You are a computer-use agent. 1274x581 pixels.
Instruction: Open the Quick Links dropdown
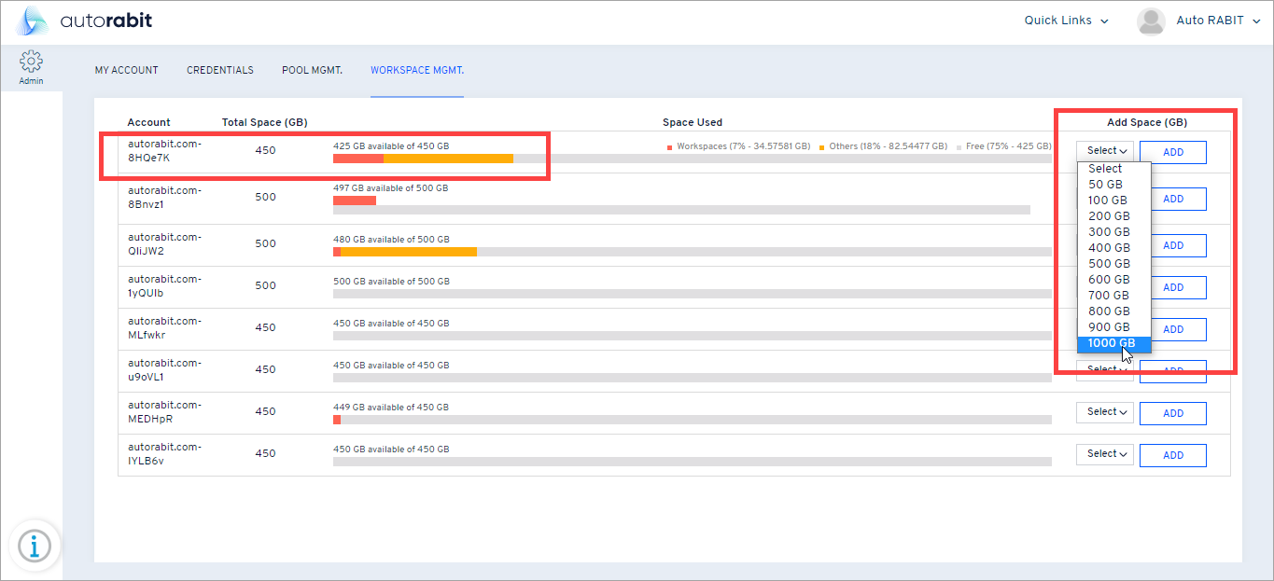click(1064, 20)
